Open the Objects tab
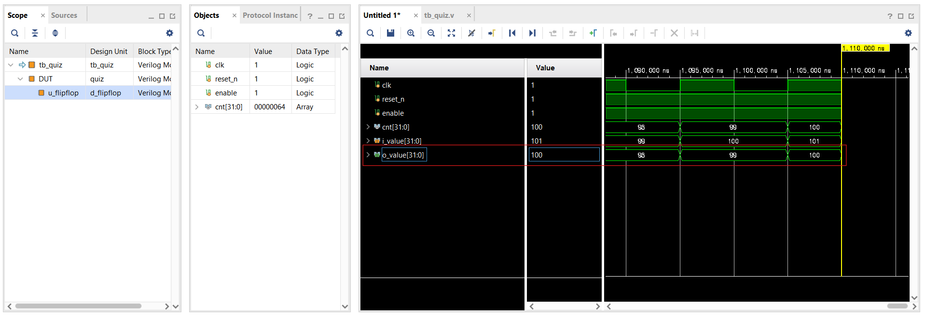Image resolution: width=925 pixels, height=319 pixels. pos(207,15)
